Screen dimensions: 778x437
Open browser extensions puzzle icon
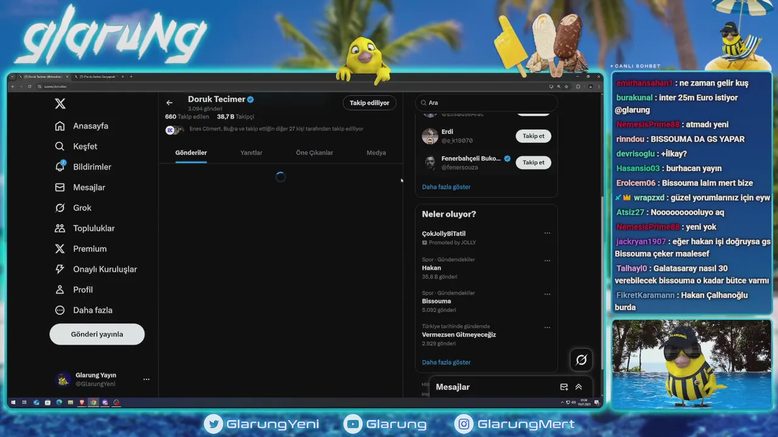point(578,87)
